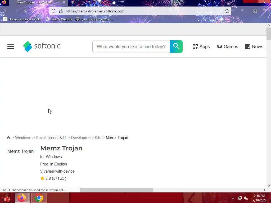Click the muted volume tray icon
Image resolution: width=271 pixels, height=203 pixels.
246,198
